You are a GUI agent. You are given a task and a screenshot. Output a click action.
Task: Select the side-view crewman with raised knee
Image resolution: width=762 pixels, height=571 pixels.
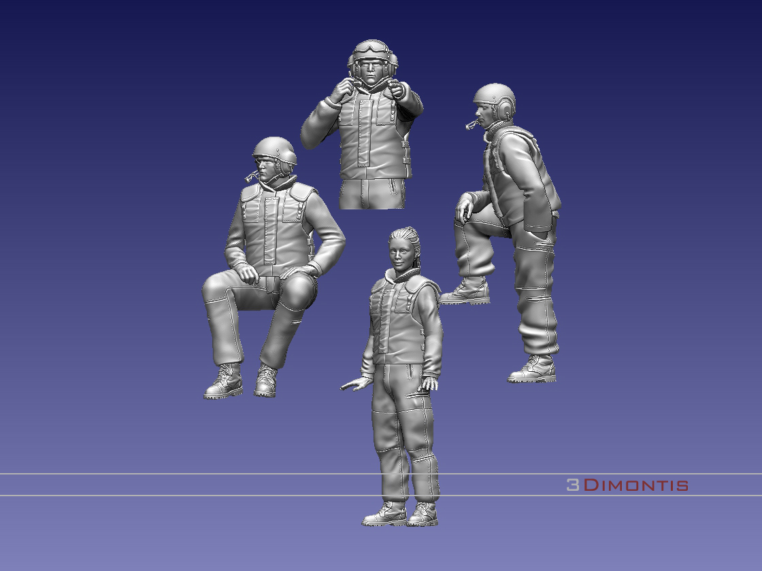click(501, 233)
